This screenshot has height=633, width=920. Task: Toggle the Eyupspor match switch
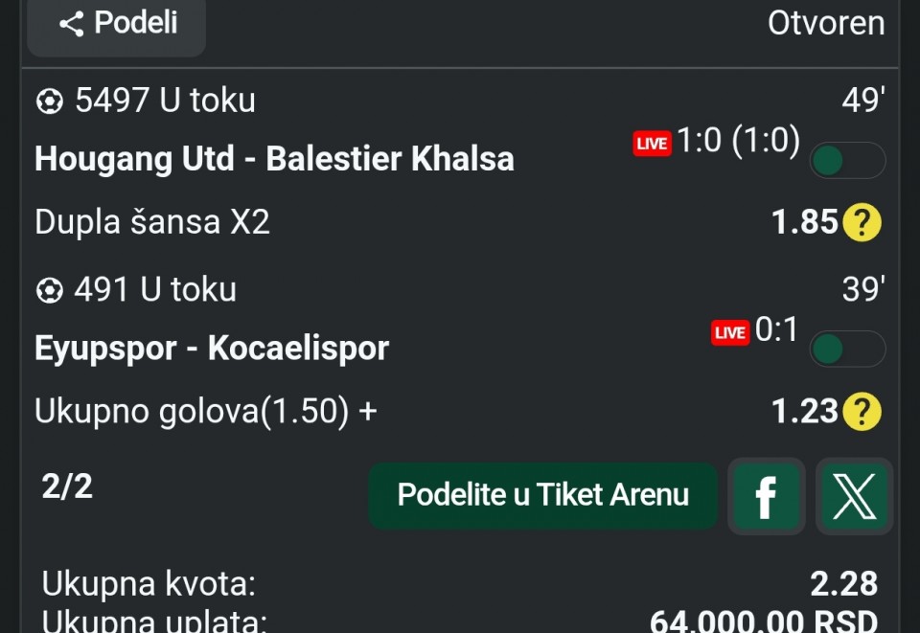[x=846, y=350]
